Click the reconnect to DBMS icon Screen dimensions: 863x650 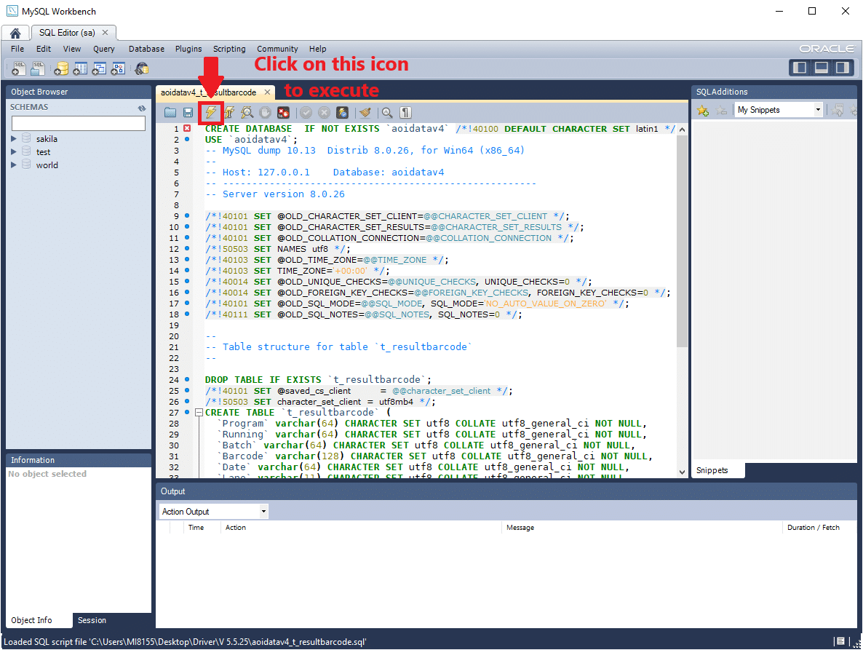tap(141, 68)
